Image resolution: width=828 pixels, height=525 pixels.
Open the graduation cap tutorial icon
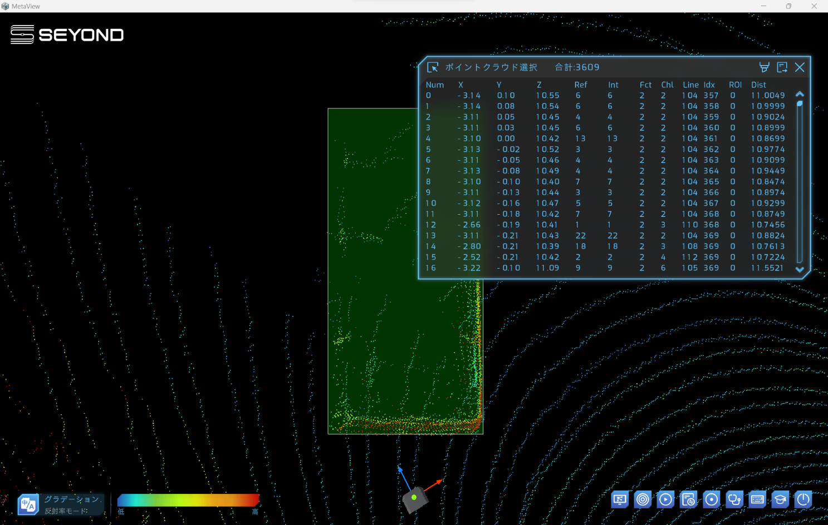click(x=780, y=499)
